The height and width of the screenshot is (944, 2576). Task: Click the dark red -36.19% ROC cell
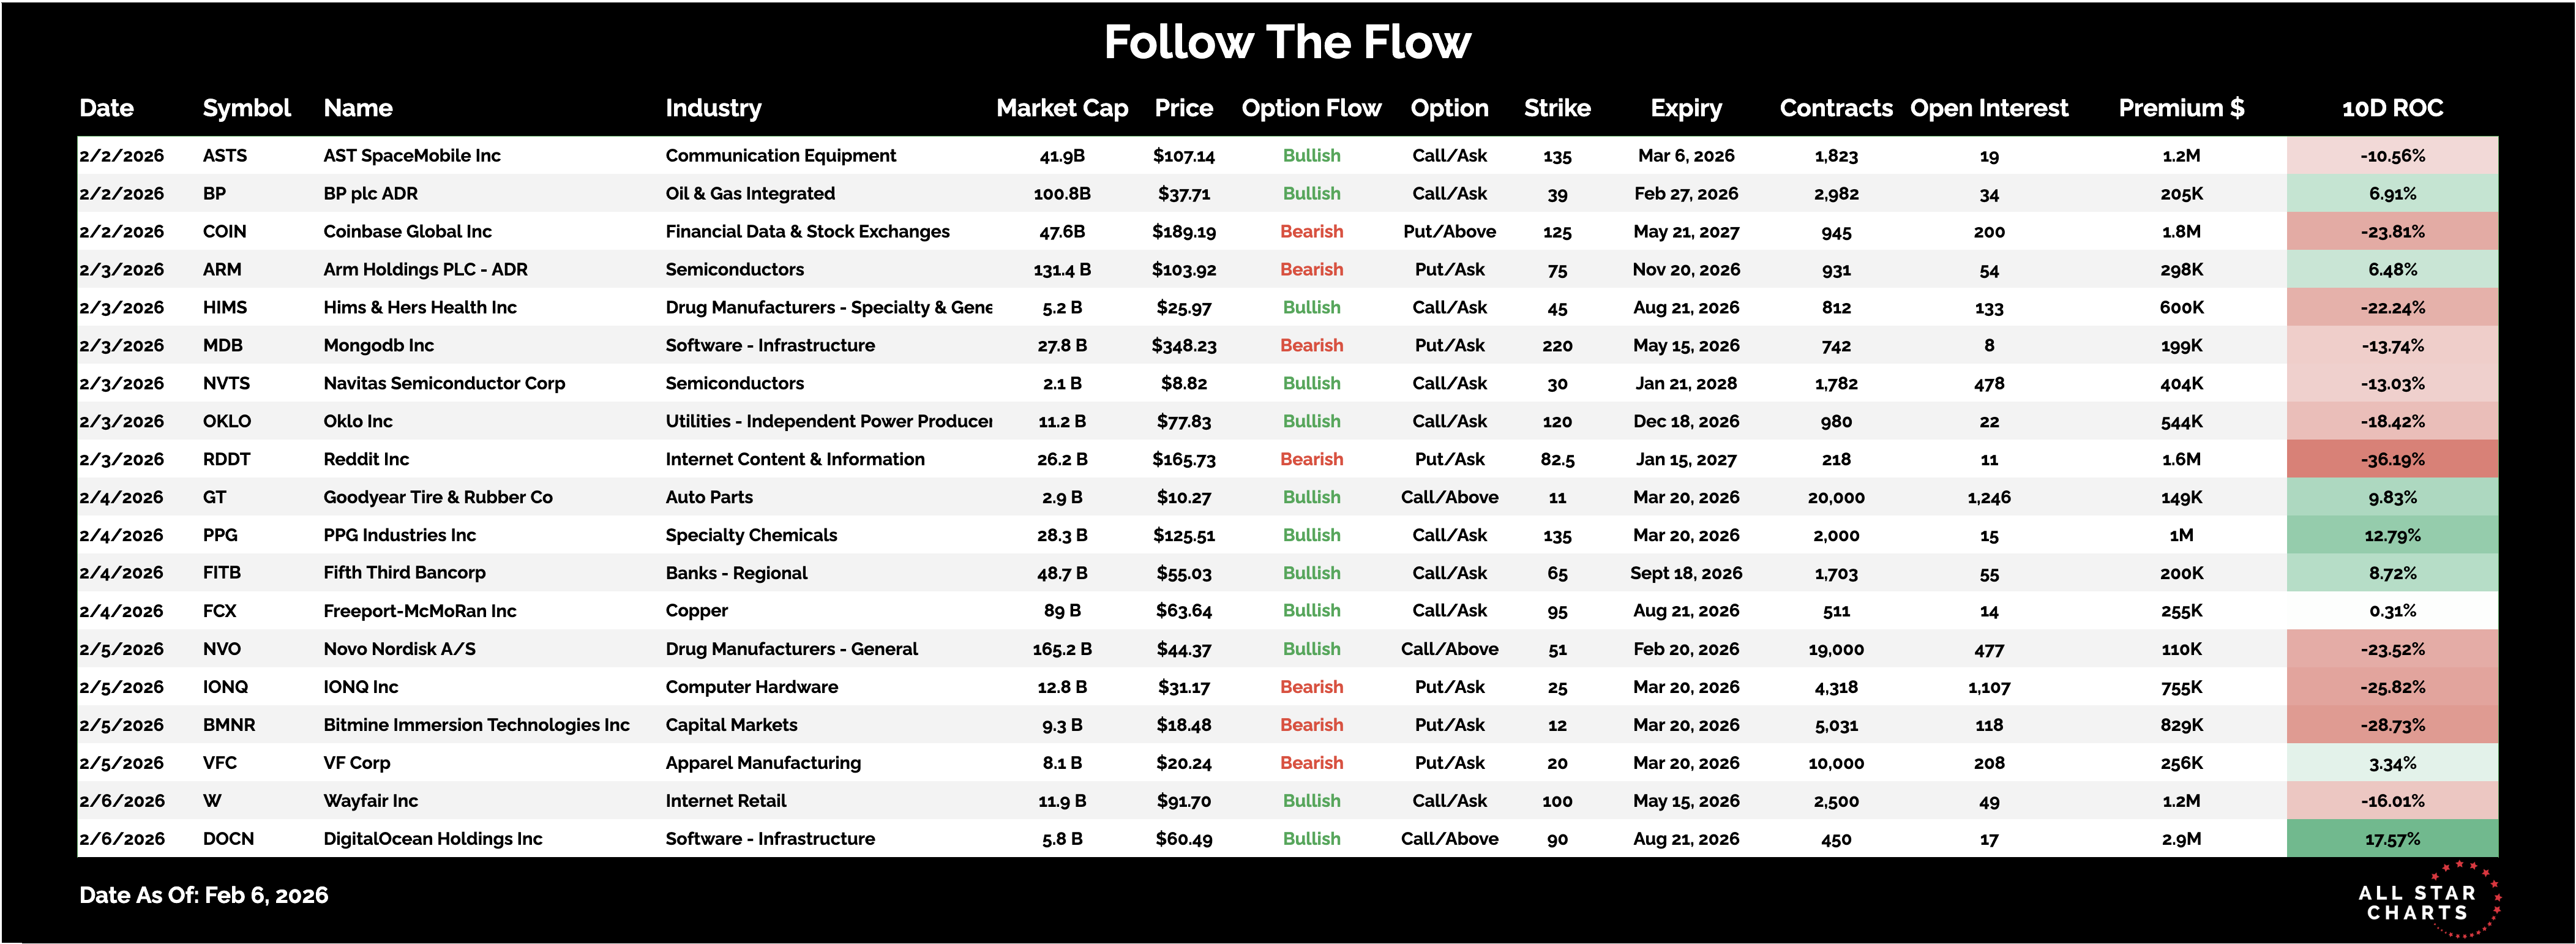pyautogui.click(x=2391, y=460)
